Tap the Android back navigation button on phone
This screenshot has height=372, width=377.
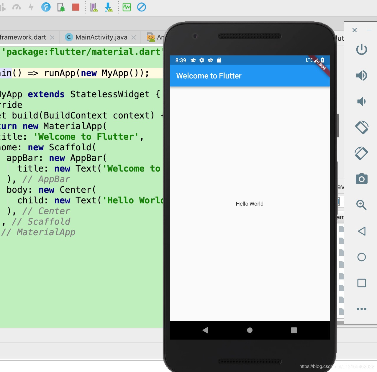click(205, 330)
